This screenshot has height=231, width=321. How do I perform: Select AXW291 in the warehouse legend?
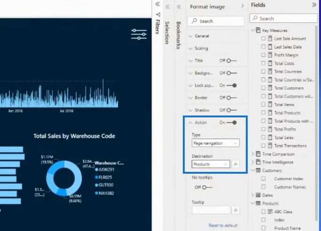tap(105, 169)
